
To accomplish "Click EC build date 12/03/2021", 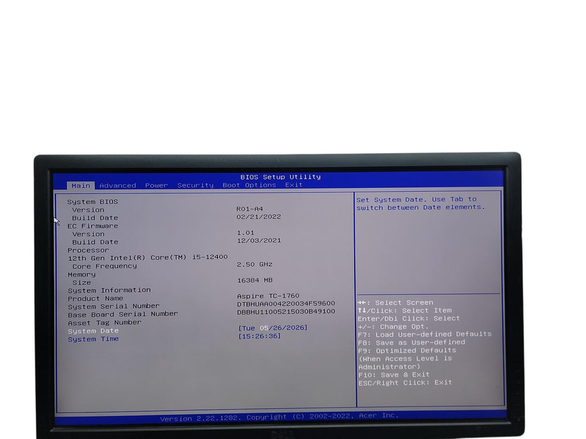I will pyautogui.click(x=259, y=240).
